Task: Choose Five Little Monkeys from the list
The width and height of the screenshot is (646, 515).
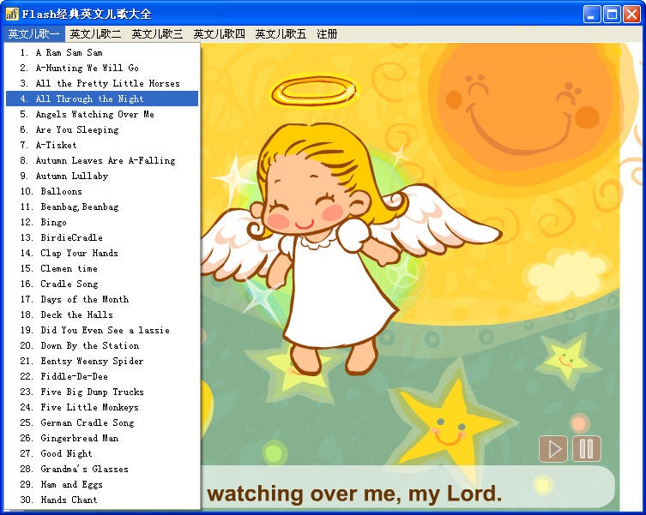Action: click(89, 407)
